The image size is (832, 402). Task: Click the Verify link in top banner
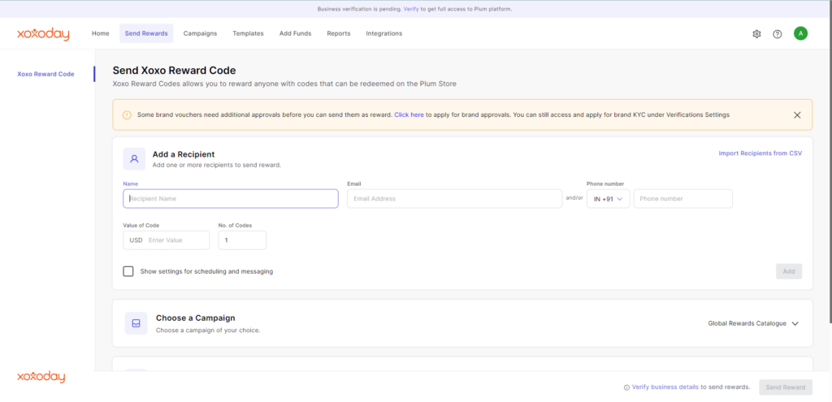point(410,9)
